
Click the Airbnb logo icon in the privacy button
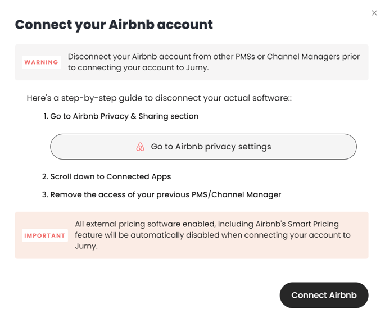point(140,147)
